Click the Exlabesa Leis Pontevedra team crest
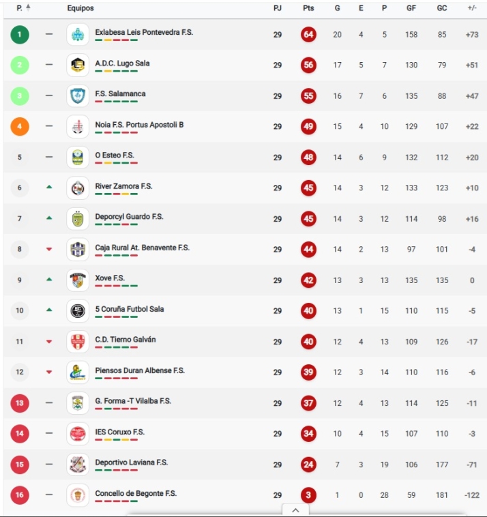Screen dimensions: 487x517 point(78,35)
